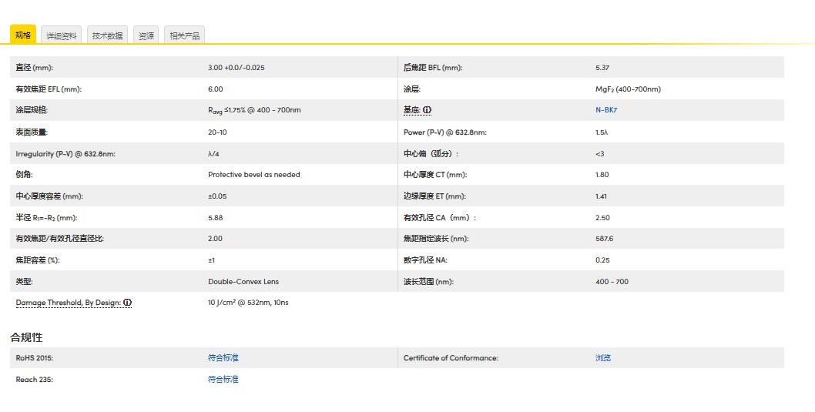Viewport: 815px width, 412px height.
Task: Click the center thickness tolerance ±0.05
Action: coord(217,196)
